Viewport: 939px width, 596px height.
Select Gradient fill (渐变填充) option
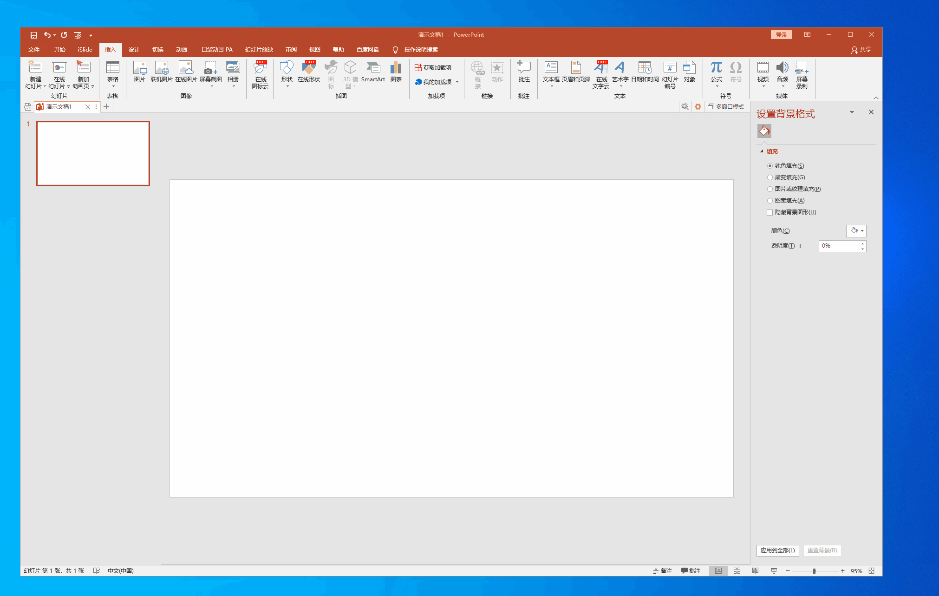coord(770,177)
